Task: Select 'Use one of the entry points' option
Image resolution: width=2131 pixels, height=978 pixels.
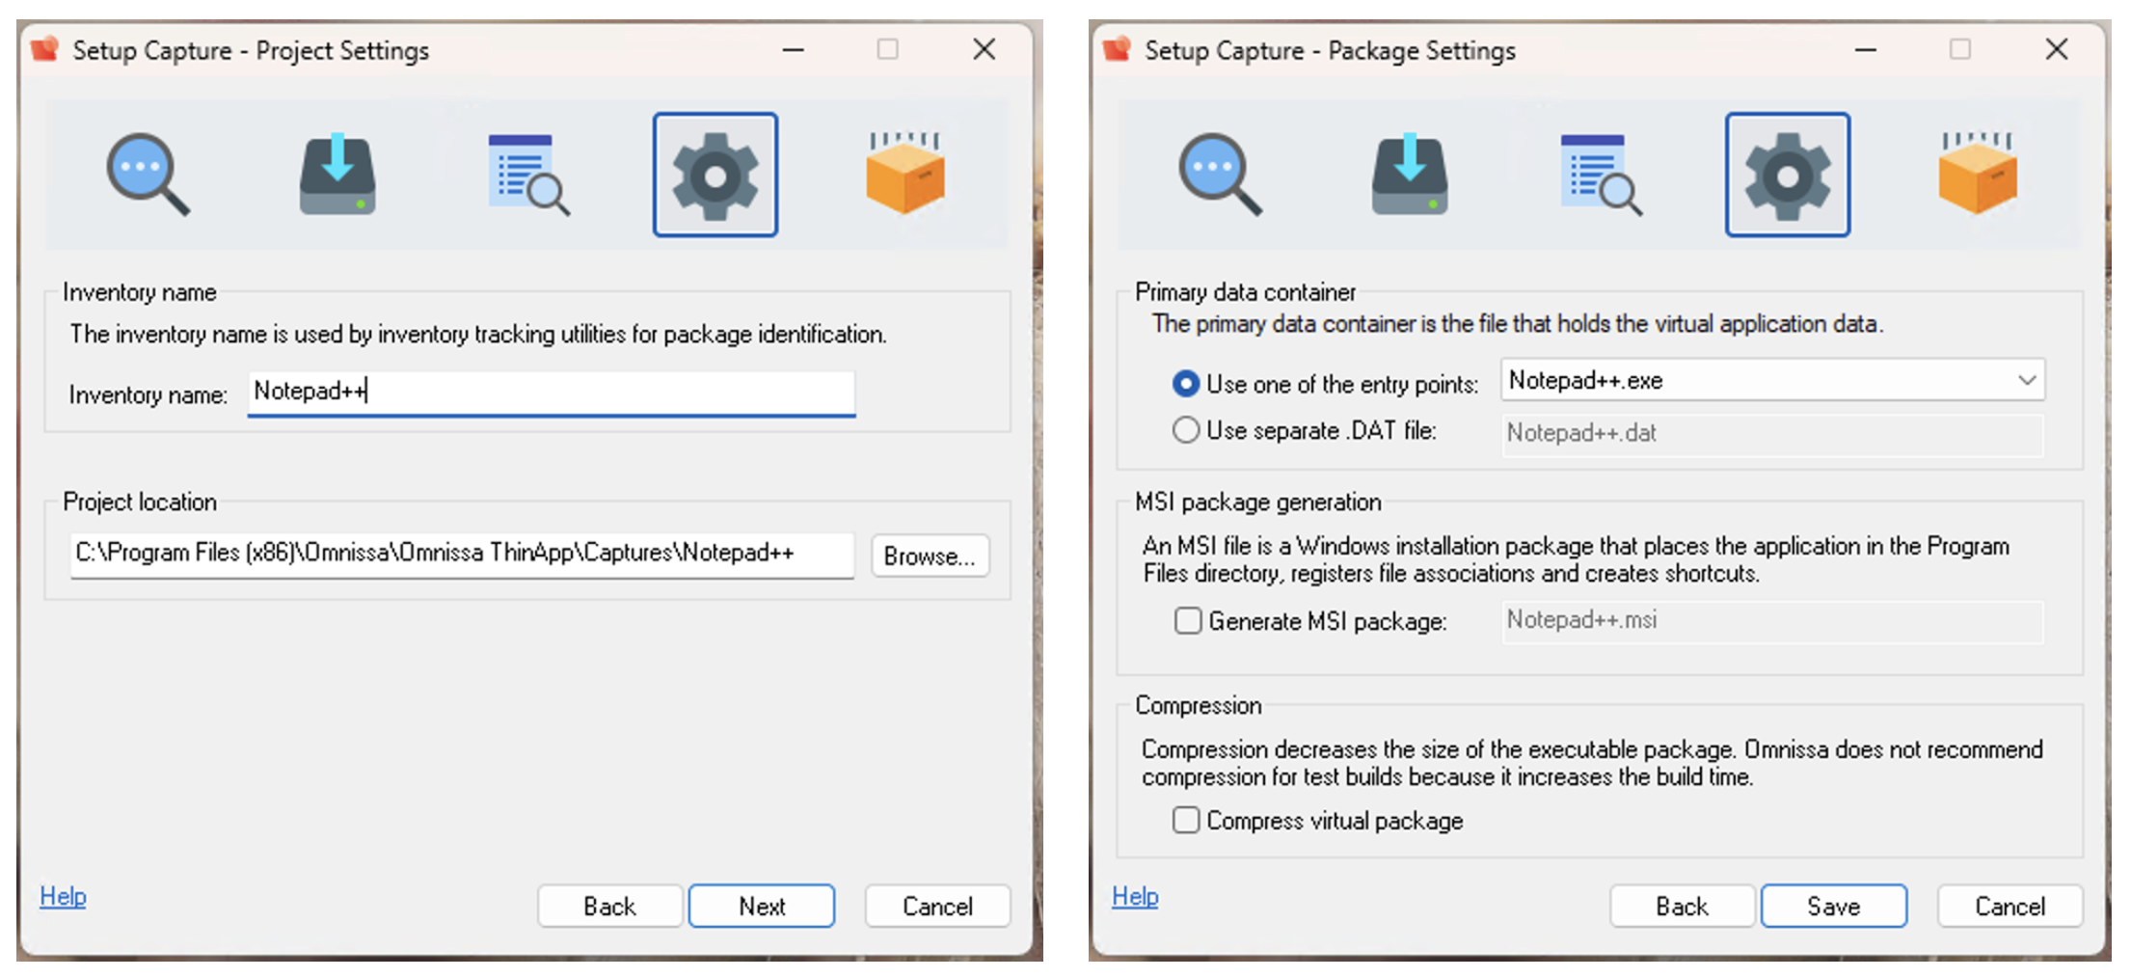Action: pyautogui.click(x=1186, y=384)
